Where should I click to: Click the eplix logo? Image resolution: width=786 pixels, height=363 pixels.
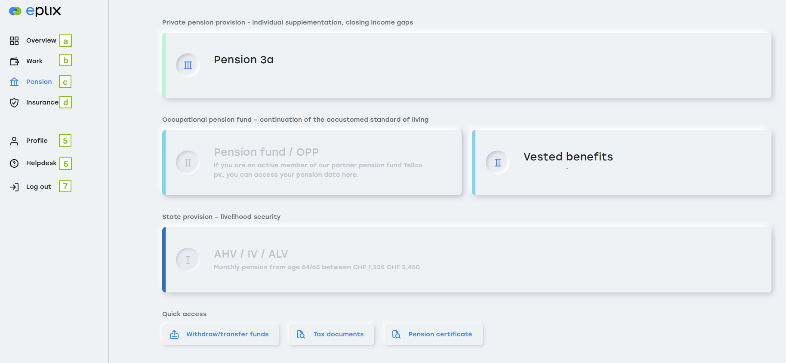tap(35, 11)
